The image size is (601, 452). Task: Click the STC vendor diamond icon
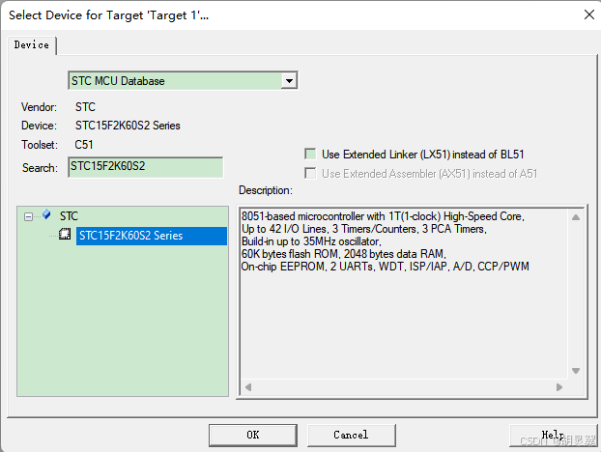pyautogui.click(x=46, y=214)
